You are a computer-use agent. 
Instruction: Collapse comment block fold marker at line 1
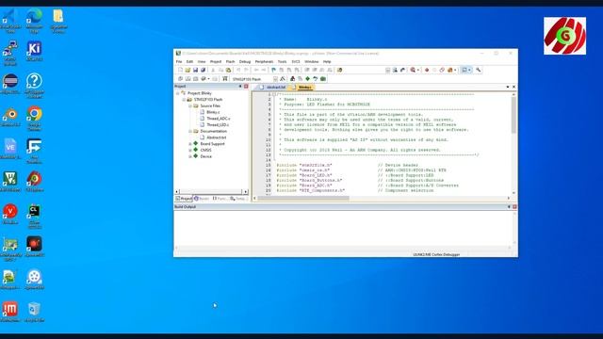274,94
